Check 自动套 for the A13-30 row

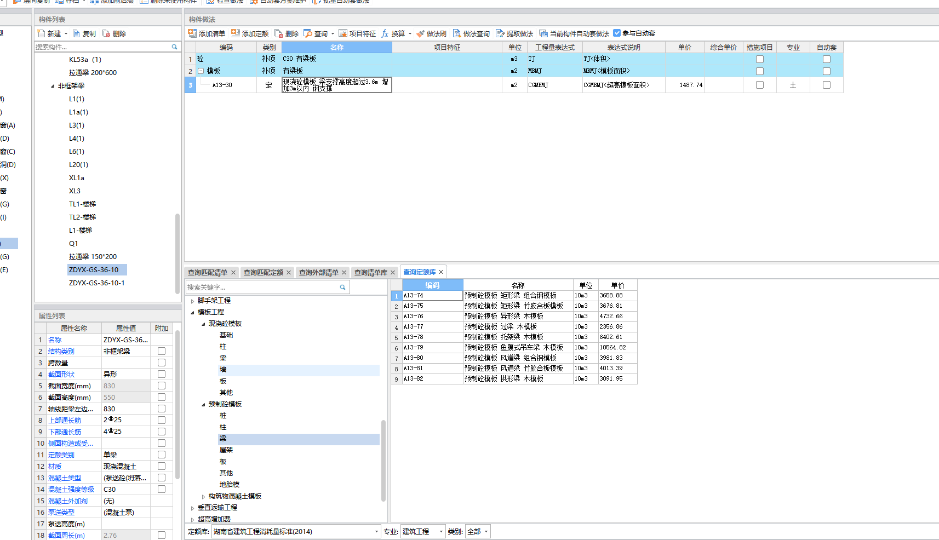[x=827, y=85]
